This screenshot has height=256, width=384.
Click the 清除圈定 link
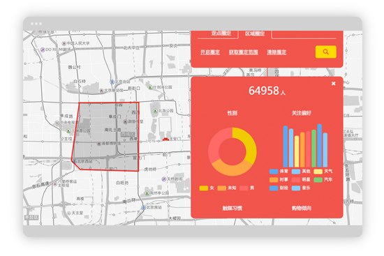tap(276, 52)
